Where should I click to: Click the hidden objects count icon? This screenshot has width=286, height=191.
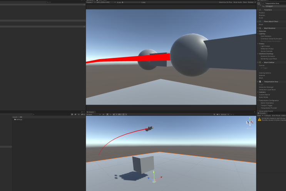point(120,115)
